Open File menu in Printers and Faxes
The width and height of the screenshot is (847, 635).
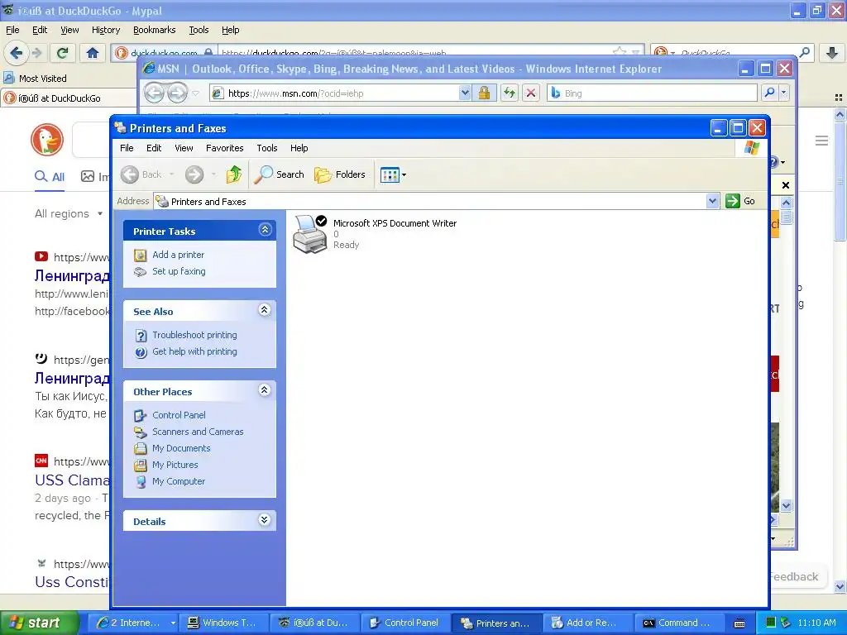127,148
